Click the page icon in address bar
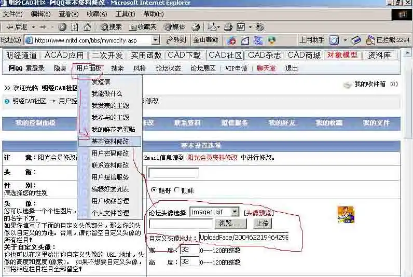Image resolution: width=413 pixels, height=277 pixels. (x=29, y=40)
